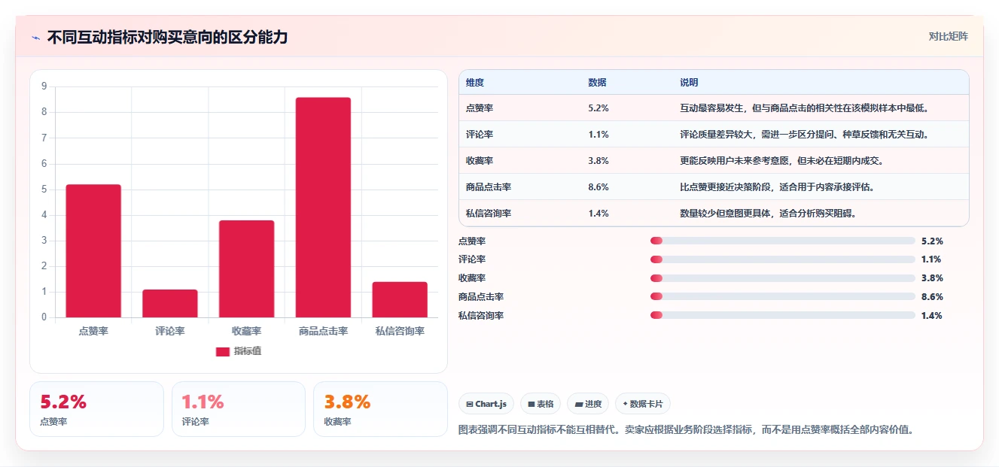Click the 评论率 x-axis label under chart
Viewport: 999px width, 467px height.
click(170, 331)
